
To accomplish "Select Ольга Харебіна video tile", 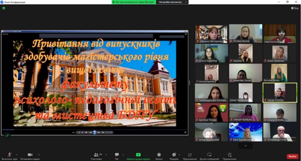I will 211,53.
